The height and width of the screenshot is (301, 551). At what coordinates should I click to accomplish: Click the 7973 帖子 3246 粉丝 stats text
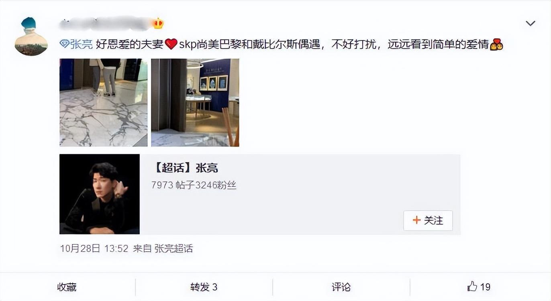click(x=194, y=185)
